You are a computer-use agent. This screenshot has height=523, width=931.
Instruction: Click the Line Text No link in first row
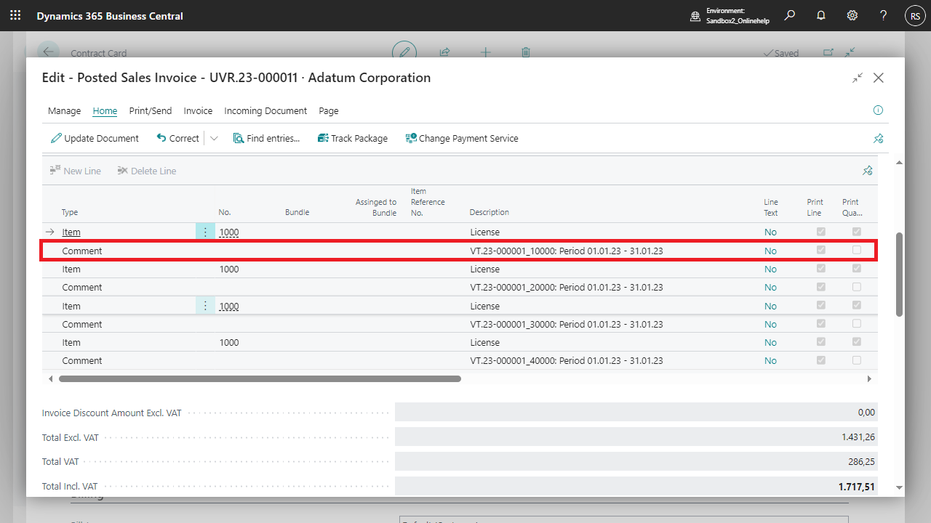(x=770, y=232)
